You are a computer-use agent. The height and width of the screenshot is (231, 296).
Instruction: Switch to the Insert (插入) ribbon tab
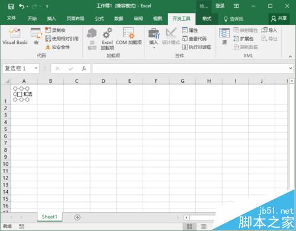pyautogui.click(x=52, y=18)
